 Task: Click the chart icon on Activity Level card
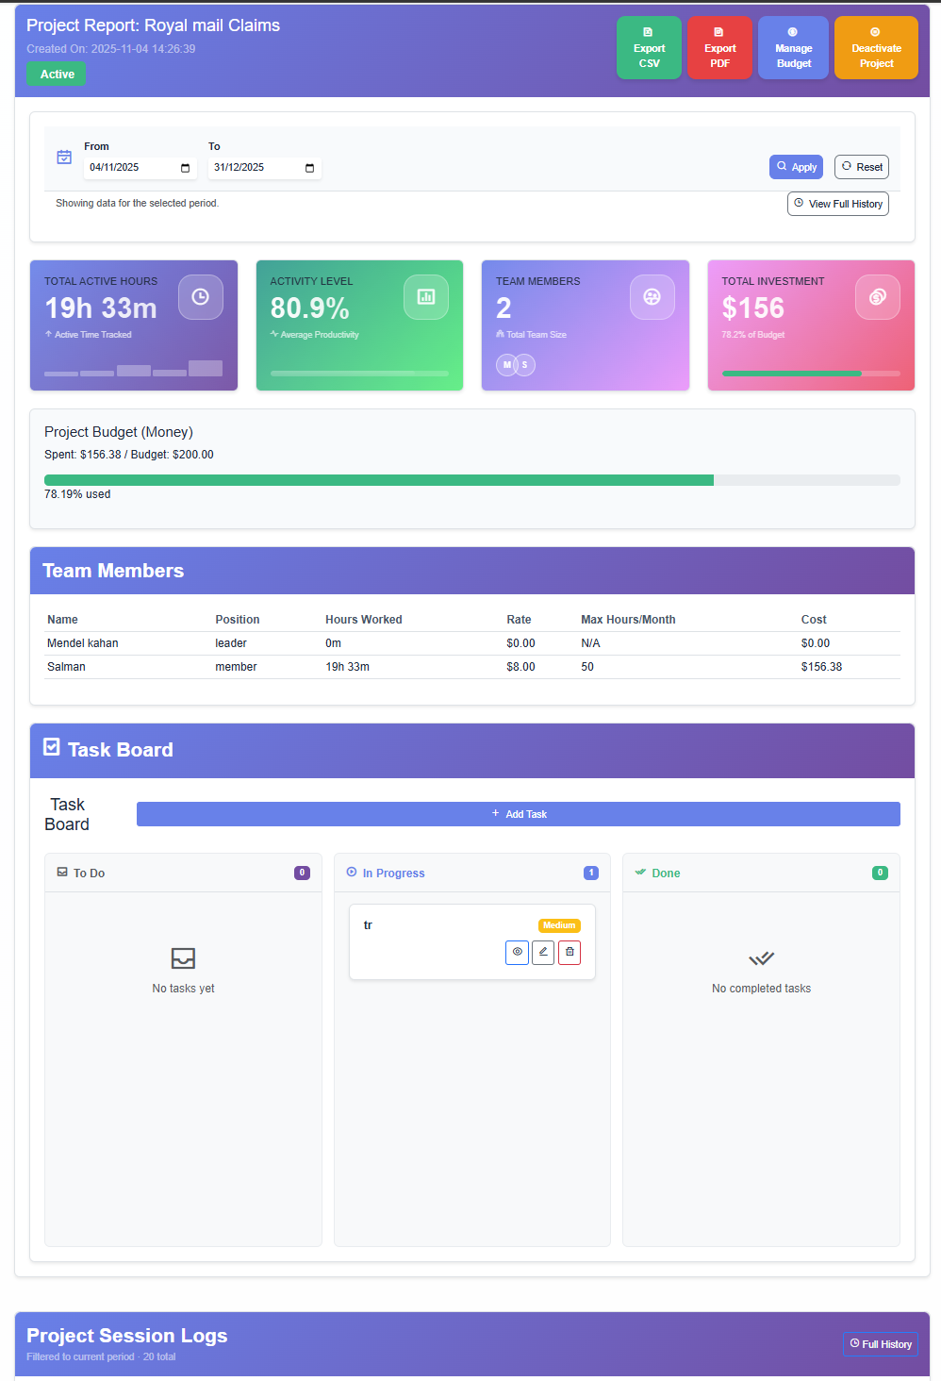426,297
